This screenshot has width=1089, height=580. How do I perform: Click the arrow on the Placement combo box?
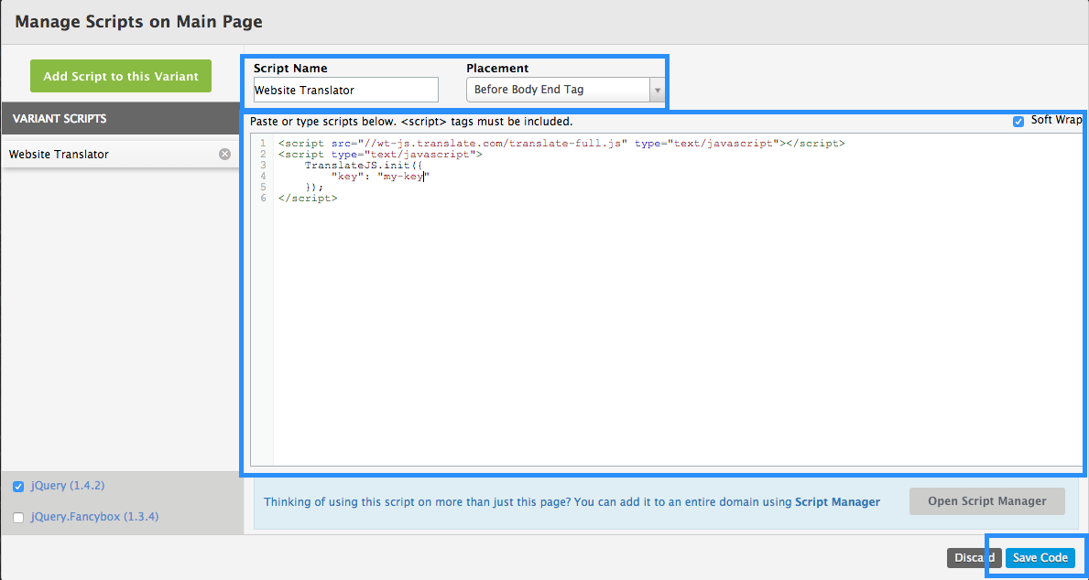tap(656, 90)
